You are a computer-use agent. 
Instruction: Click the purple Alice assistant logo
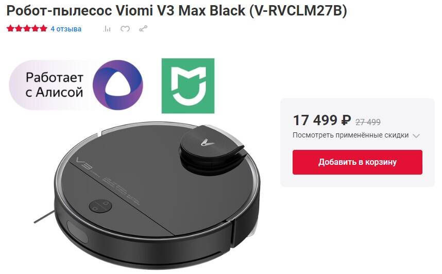tap(118, 85)
